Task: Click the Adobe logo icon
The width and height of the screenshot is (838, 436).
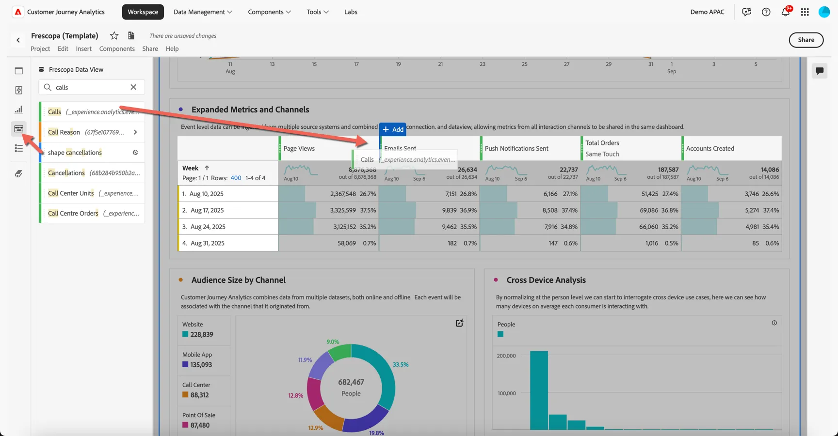Action: tap(18, 12)
